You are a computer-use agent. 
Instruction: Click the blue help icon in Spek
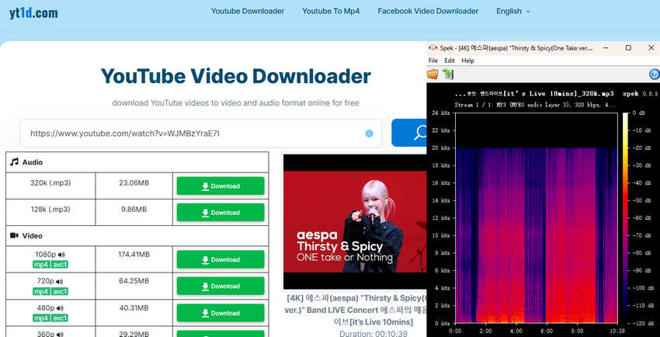click(655, 75)
